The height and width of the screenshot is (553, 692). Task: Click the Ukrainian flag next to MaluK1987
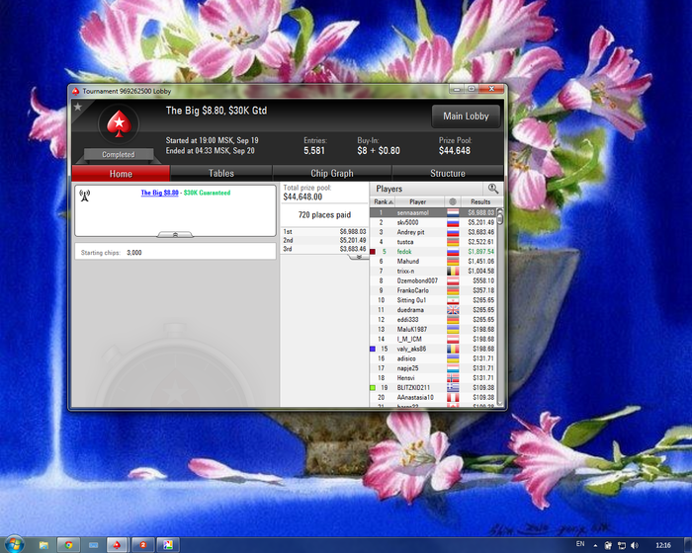coord(453,329)
